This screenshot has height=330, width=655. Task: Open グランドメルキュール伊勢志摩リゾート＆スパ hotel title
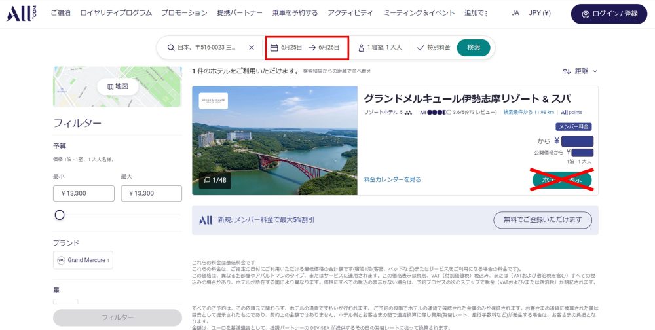coord(467,99)
